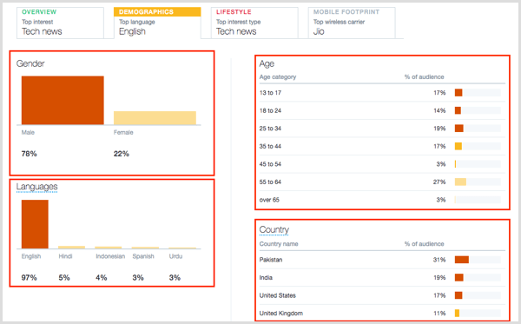Click the Age heading
521x324 pixels.
point(267,63)
